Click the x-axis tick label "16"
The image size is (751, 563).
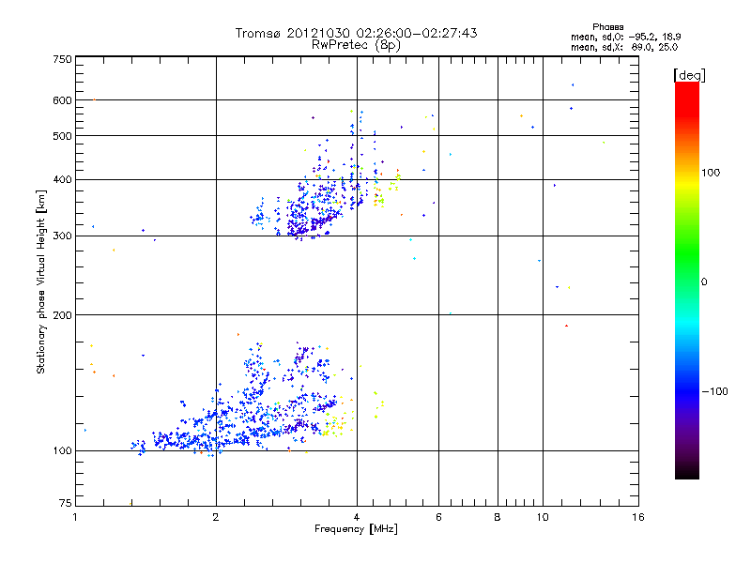(x=638, y=517)
